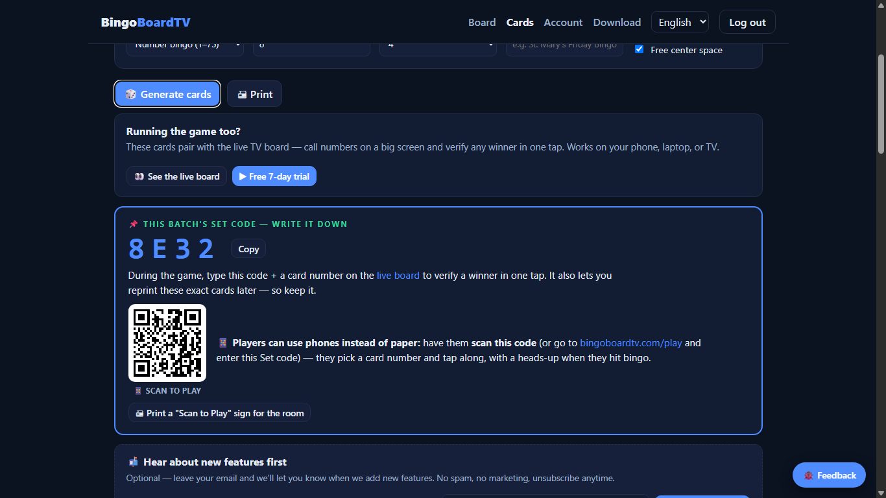The height and width of the screenshot is (498, 886).
Task: Open the Download page
Action: coord(617,22)
